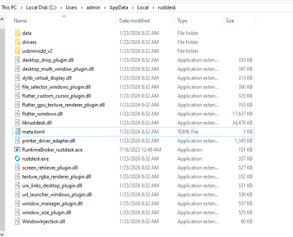Click the rustdesk.exe blue logo icon
Screen dimensions: 293x237
[x=17, y=158]
